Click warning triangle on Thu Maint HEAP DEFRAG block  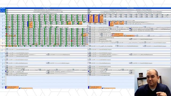[102, 15]
